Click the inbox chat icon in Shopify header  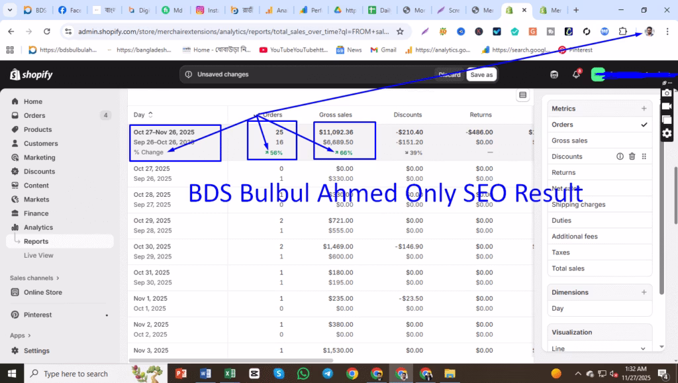[x=554, y=74]
